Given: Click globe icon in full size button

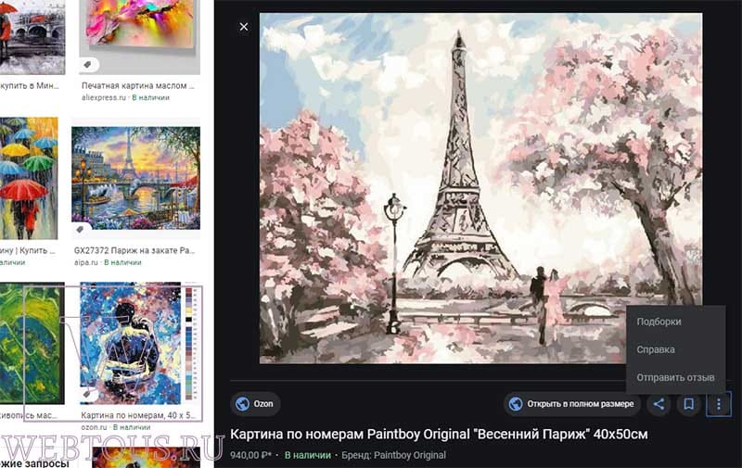Looking at the screenshot, I should (516, 404).
